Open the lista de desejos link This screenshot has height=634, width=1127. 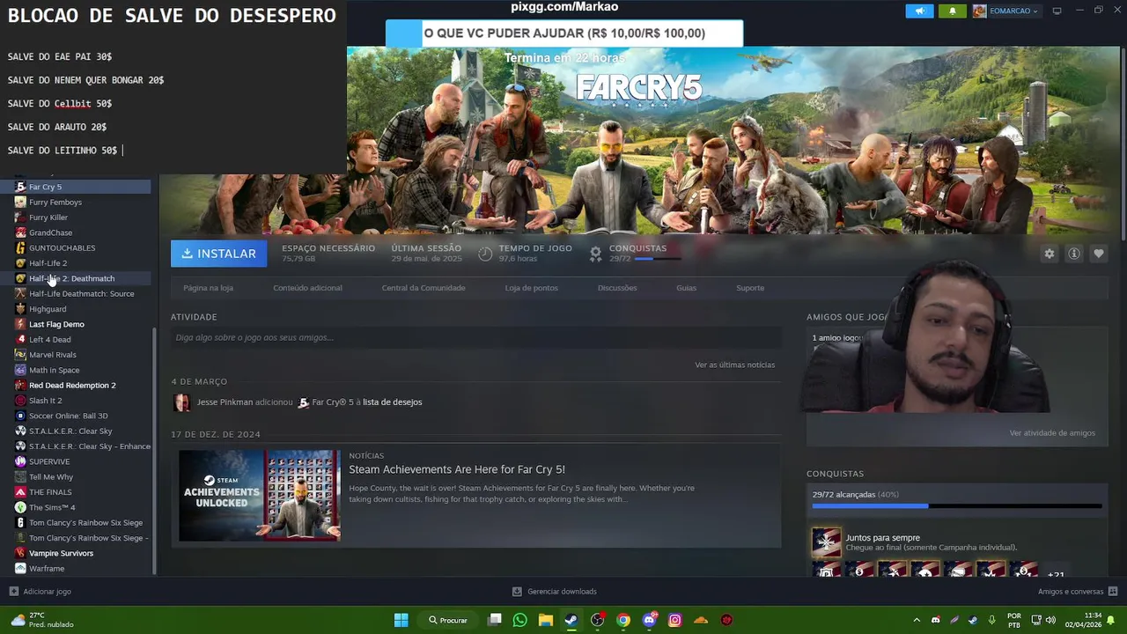(x=392, y=402)
